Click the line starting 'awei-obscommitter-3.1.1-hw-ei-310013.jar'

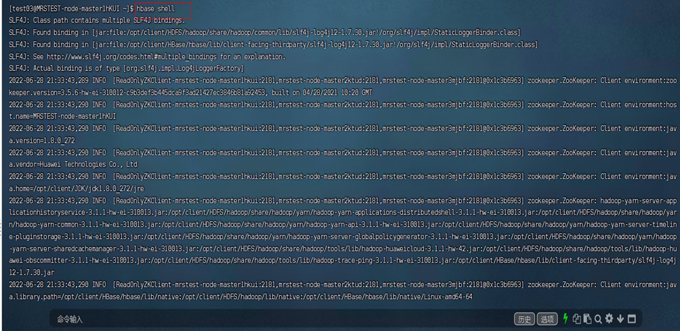tap(343, 261)
